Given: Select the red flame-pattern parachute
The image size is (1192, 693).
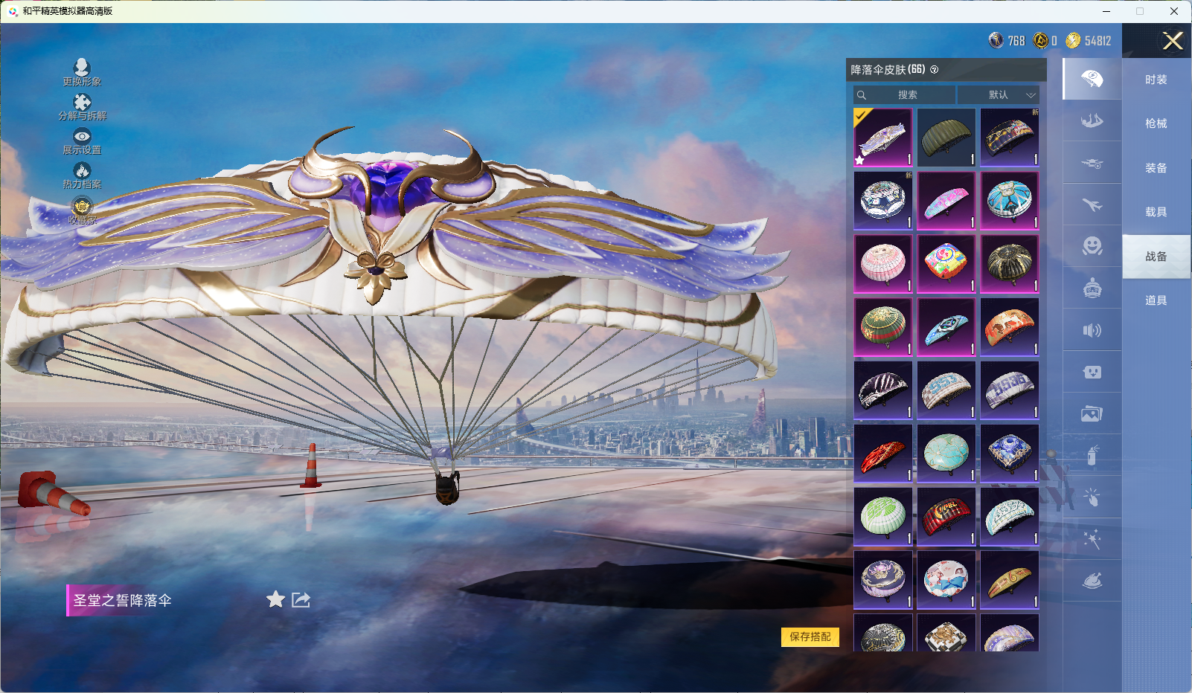Looking at the screenshot, I should tap(883, 454).
